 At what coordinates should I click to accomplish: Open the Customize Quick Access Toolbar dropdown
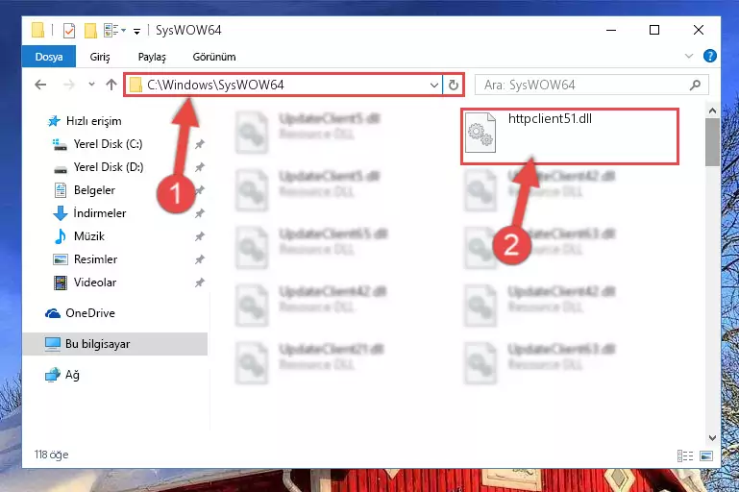[x=136, y=32]
